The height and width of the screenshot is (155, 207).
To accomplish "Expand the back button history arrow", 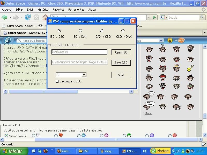I will click(x=10, y=17).
